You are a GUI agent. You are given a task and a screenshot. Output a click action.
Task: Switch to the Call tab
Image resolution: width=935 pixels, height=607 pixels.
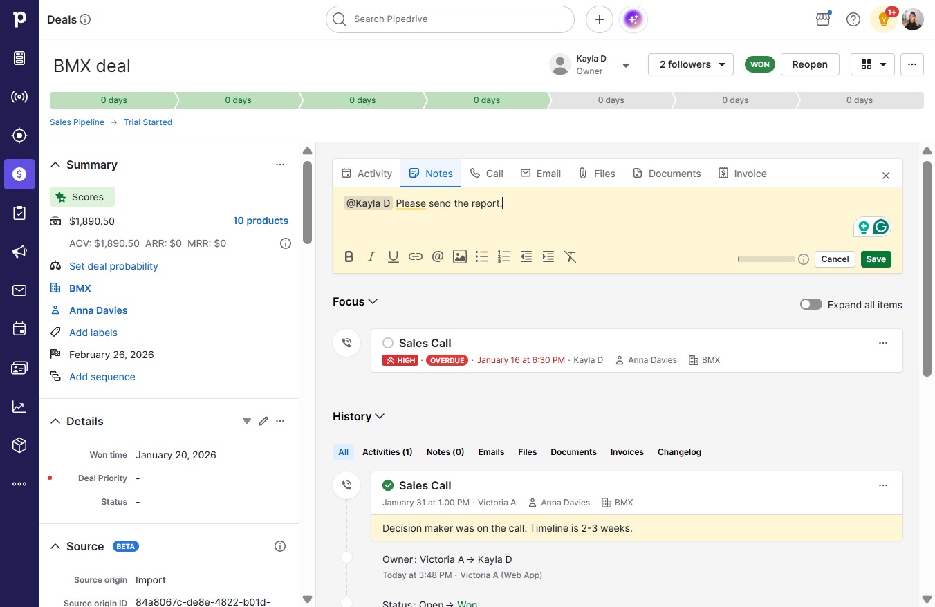point(487,174)
